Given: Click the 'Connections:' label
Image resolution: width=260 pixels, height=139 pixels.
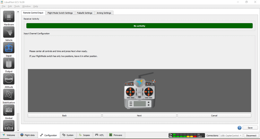Looking at the screenshot, I should (213, 136).
